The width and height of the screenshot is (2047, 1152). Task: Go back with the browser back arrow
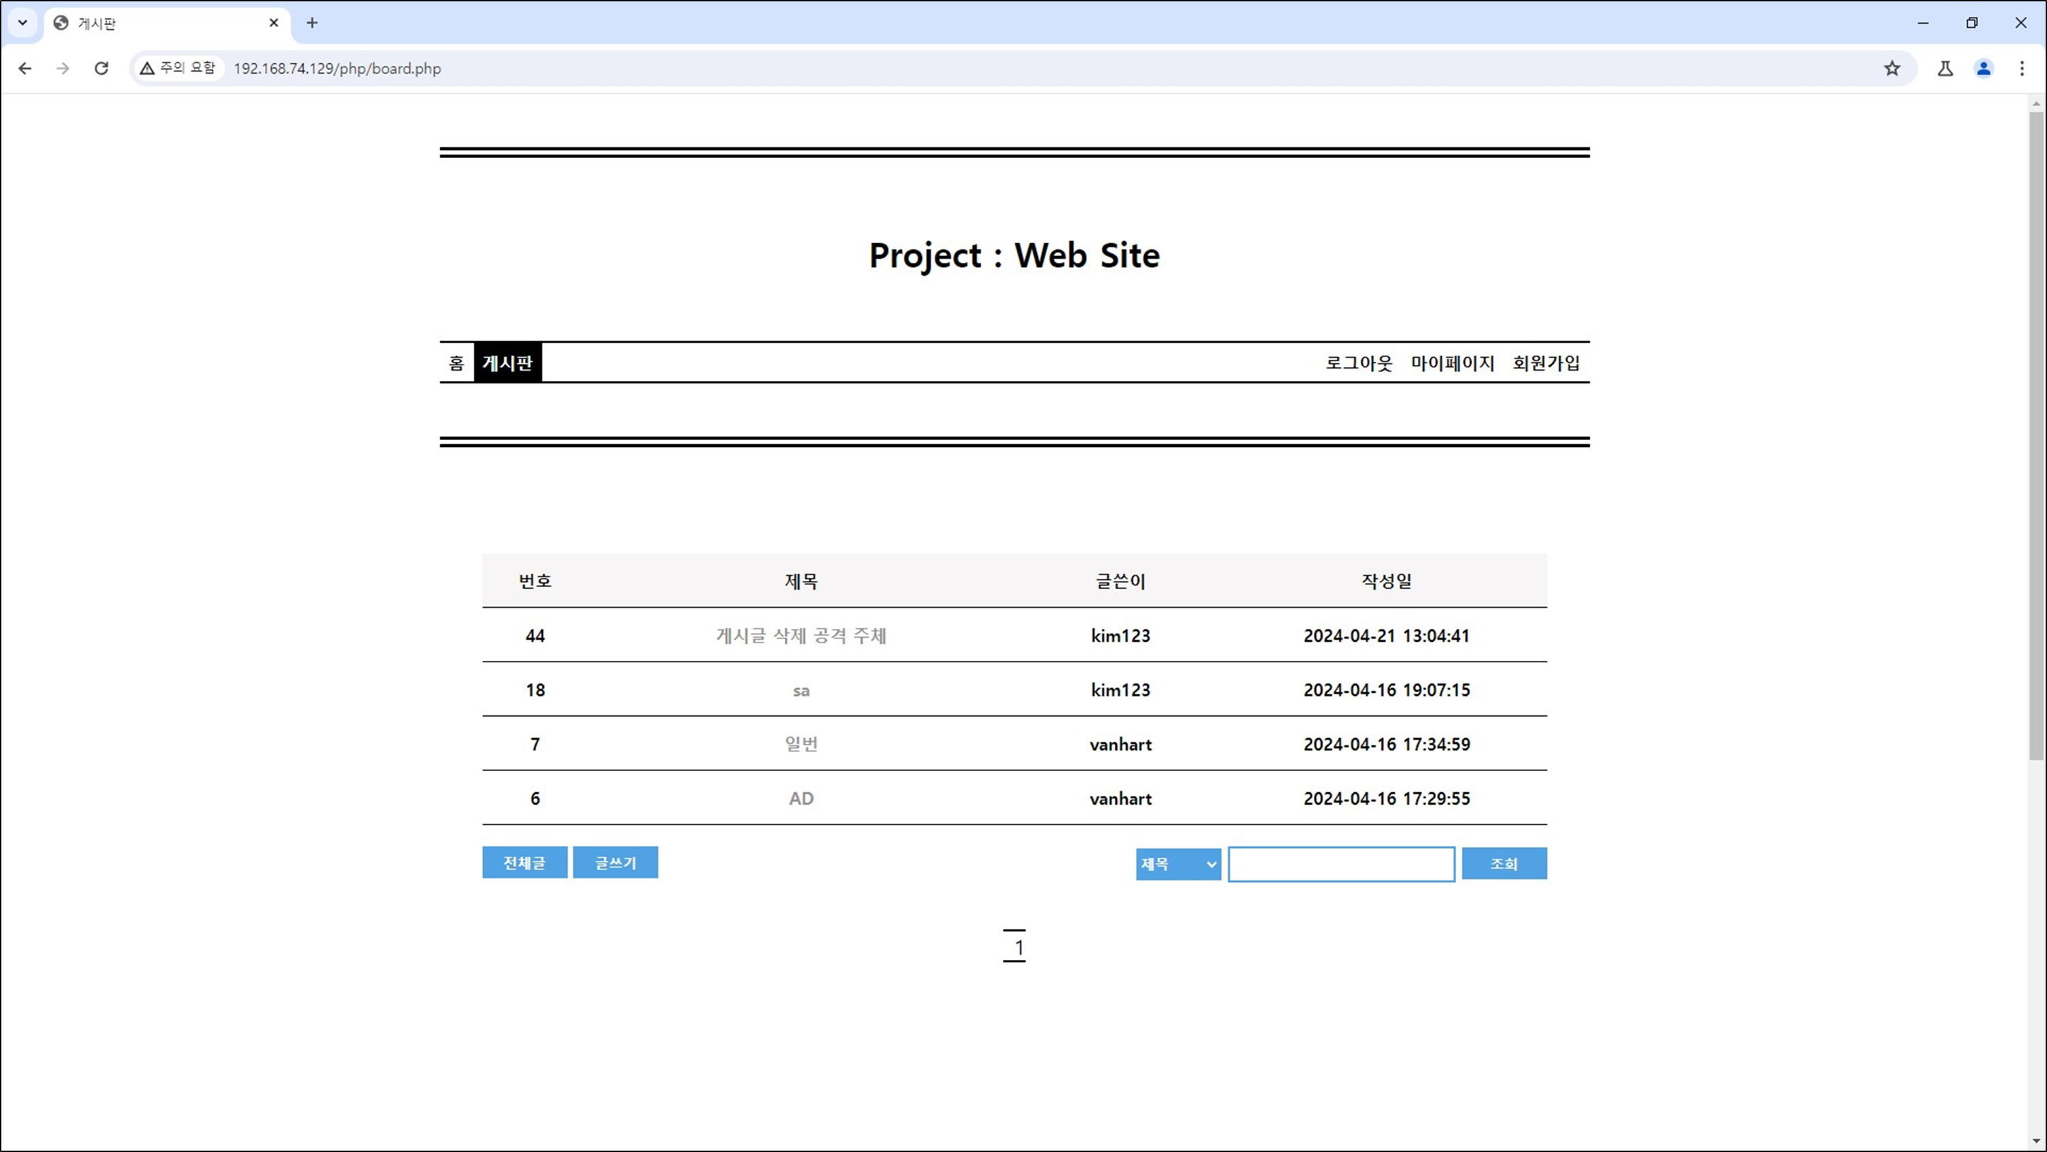25,68
